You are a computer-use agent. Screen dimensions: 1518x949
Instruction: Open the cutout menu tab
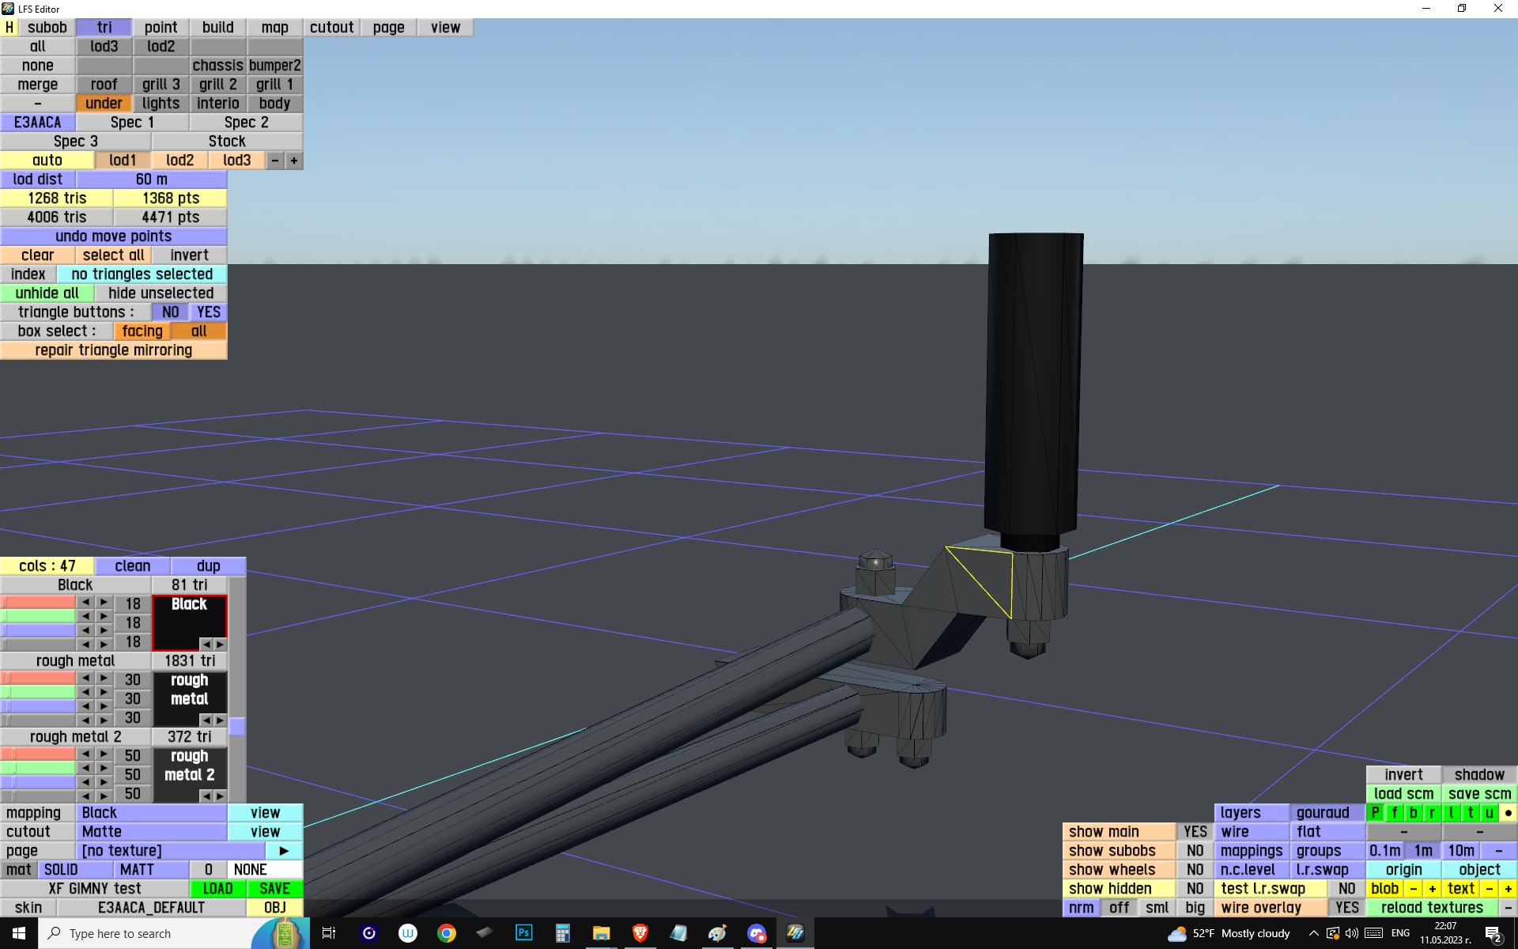(x=331, y=28)
